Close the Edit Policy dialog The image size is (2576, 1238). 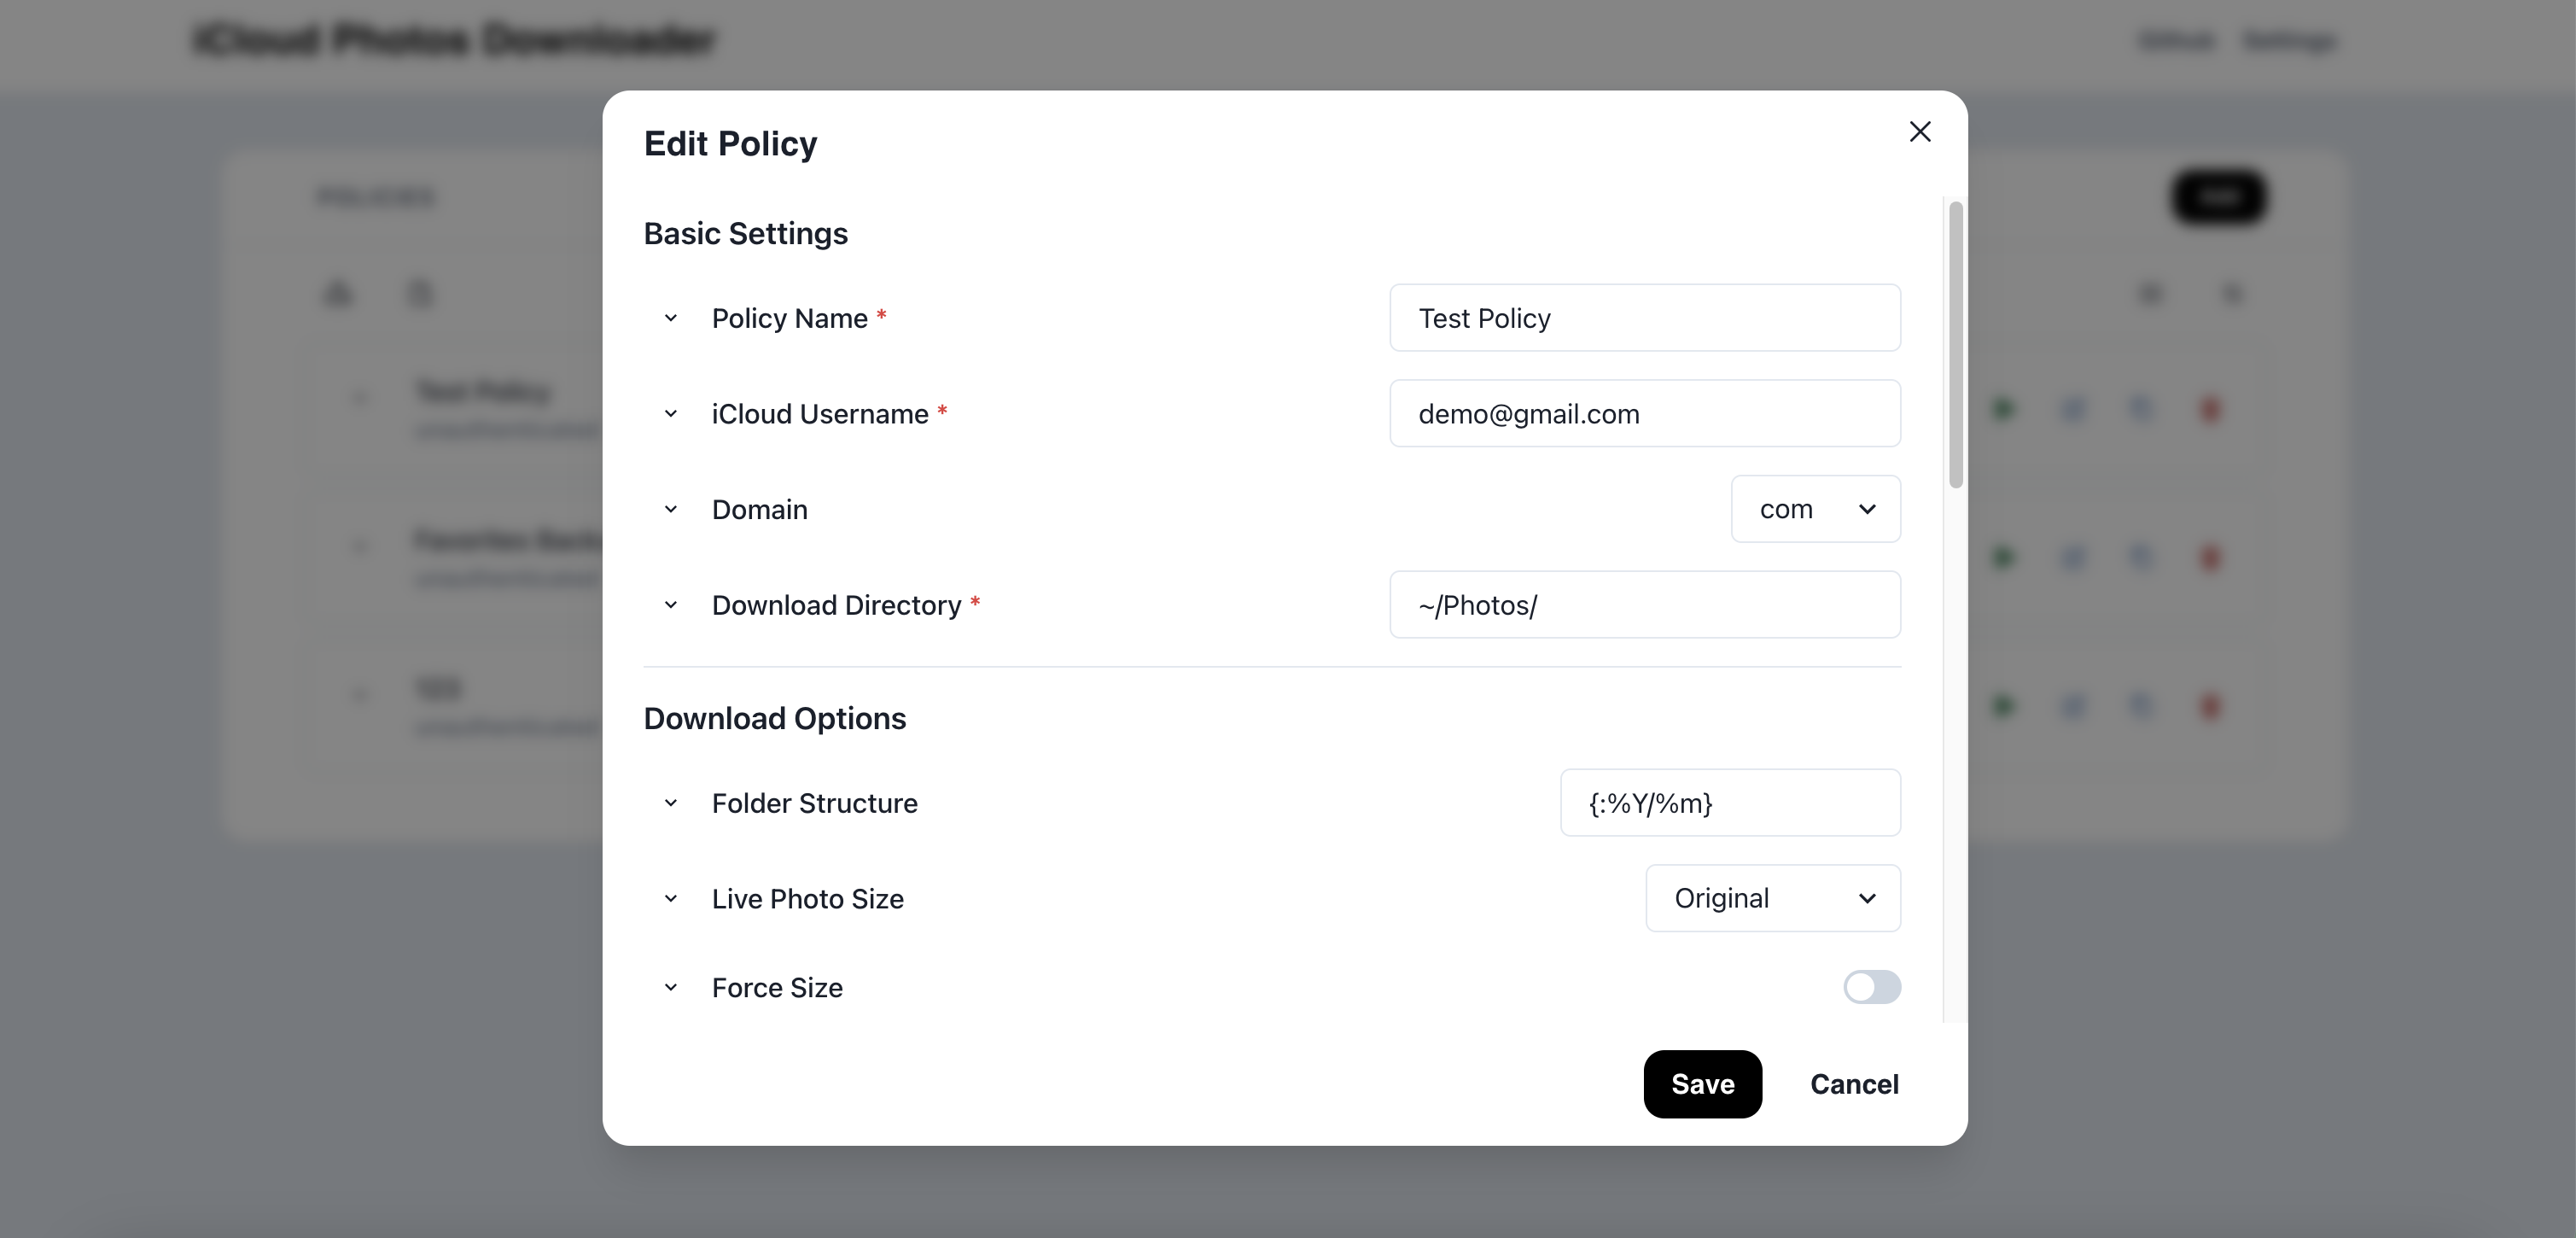1919,131
